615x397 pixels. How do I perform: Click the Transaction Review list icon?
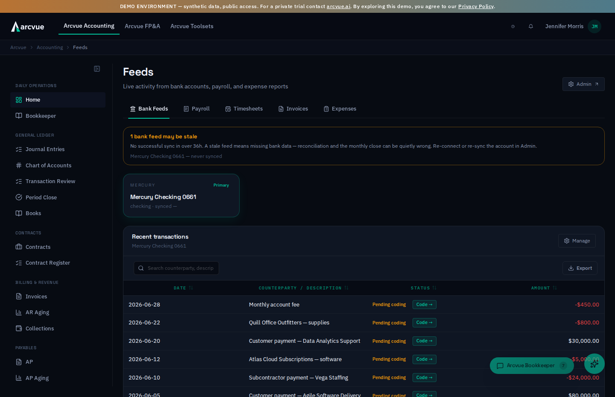coord(19,181)
